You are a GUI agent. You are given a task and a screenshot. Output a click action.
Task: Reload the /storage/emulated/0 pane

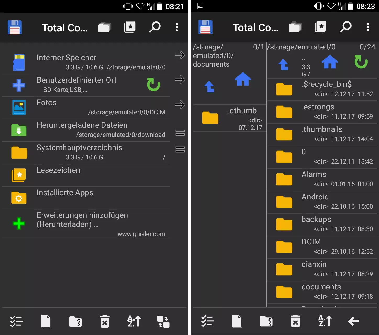pos(361,62)
